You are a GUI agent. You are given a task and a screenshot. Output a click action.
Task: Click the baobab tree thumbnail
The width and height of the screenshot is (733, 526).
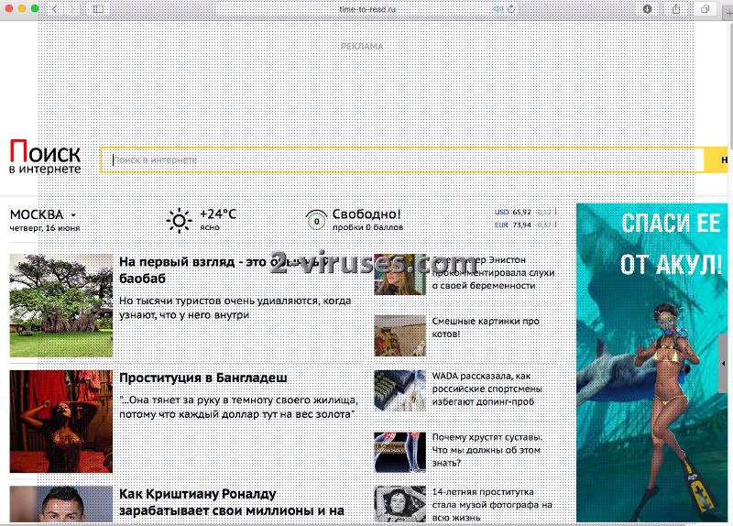tap(60, 305)
